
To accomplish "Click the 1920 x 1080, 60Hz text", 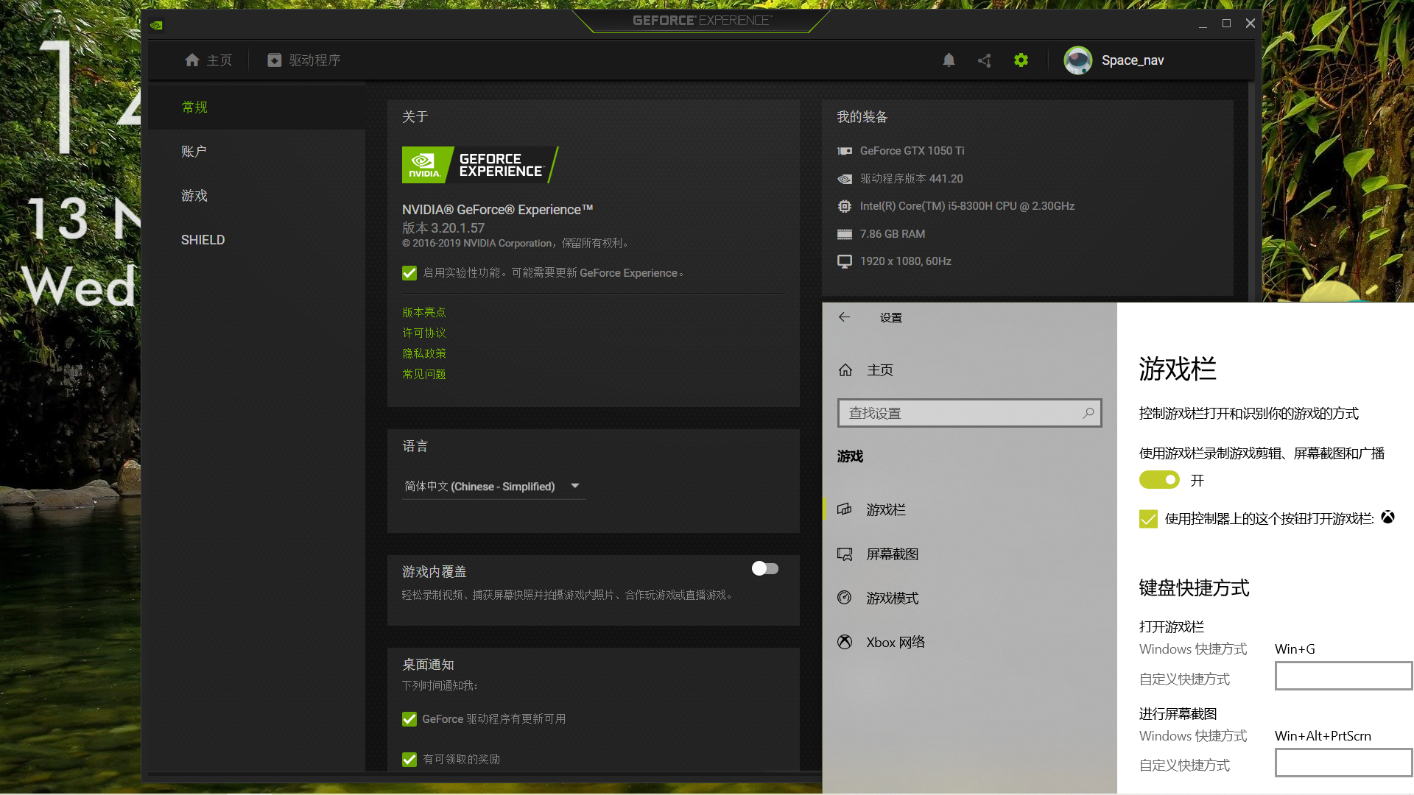I will point(906,261).
